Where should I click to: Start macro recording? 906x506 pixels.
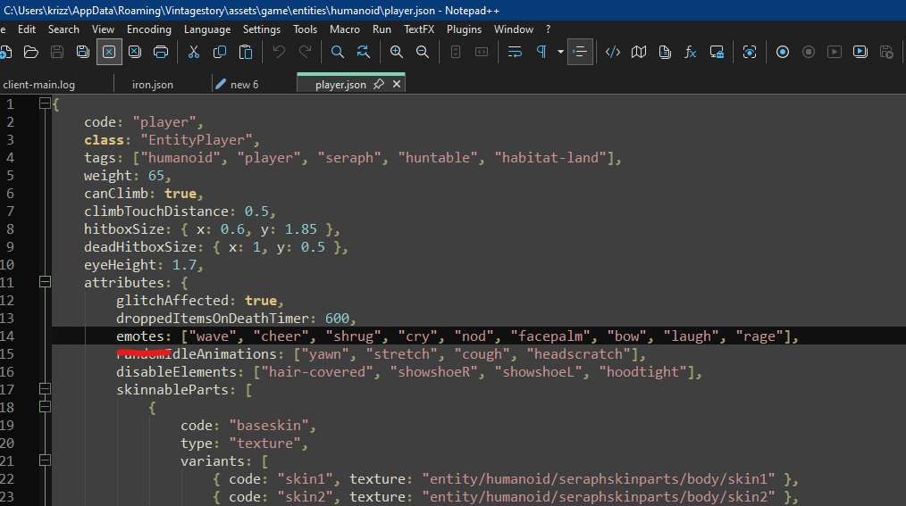[783, 52]
